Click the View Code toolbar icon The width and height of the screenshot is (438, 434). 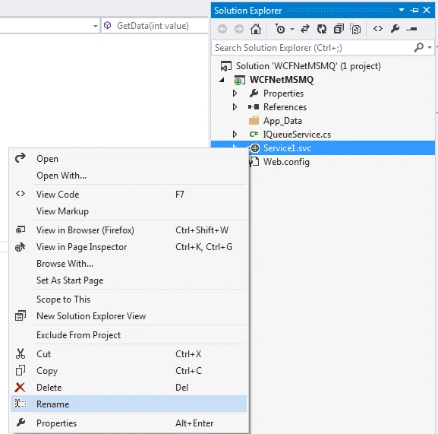tap(378, 29)
